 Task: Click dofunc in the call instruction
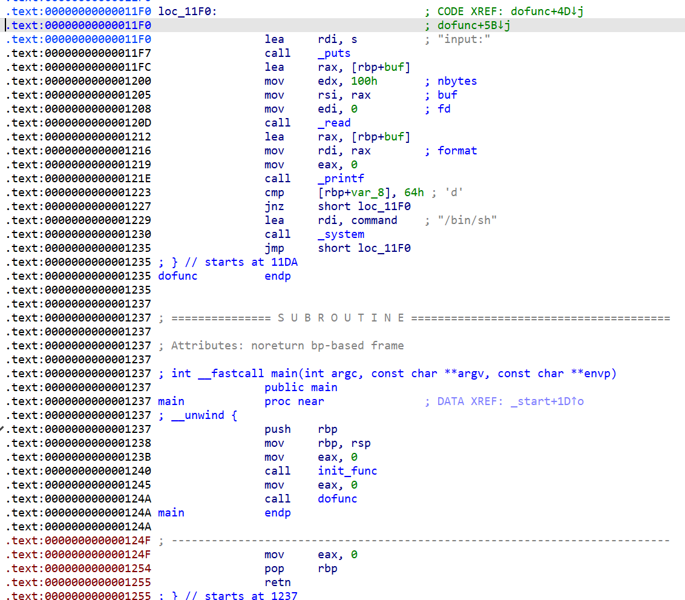click(337, 499)
